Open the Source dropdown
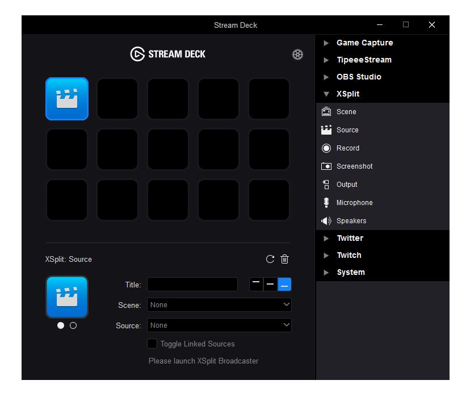 [x=219, y=325]
